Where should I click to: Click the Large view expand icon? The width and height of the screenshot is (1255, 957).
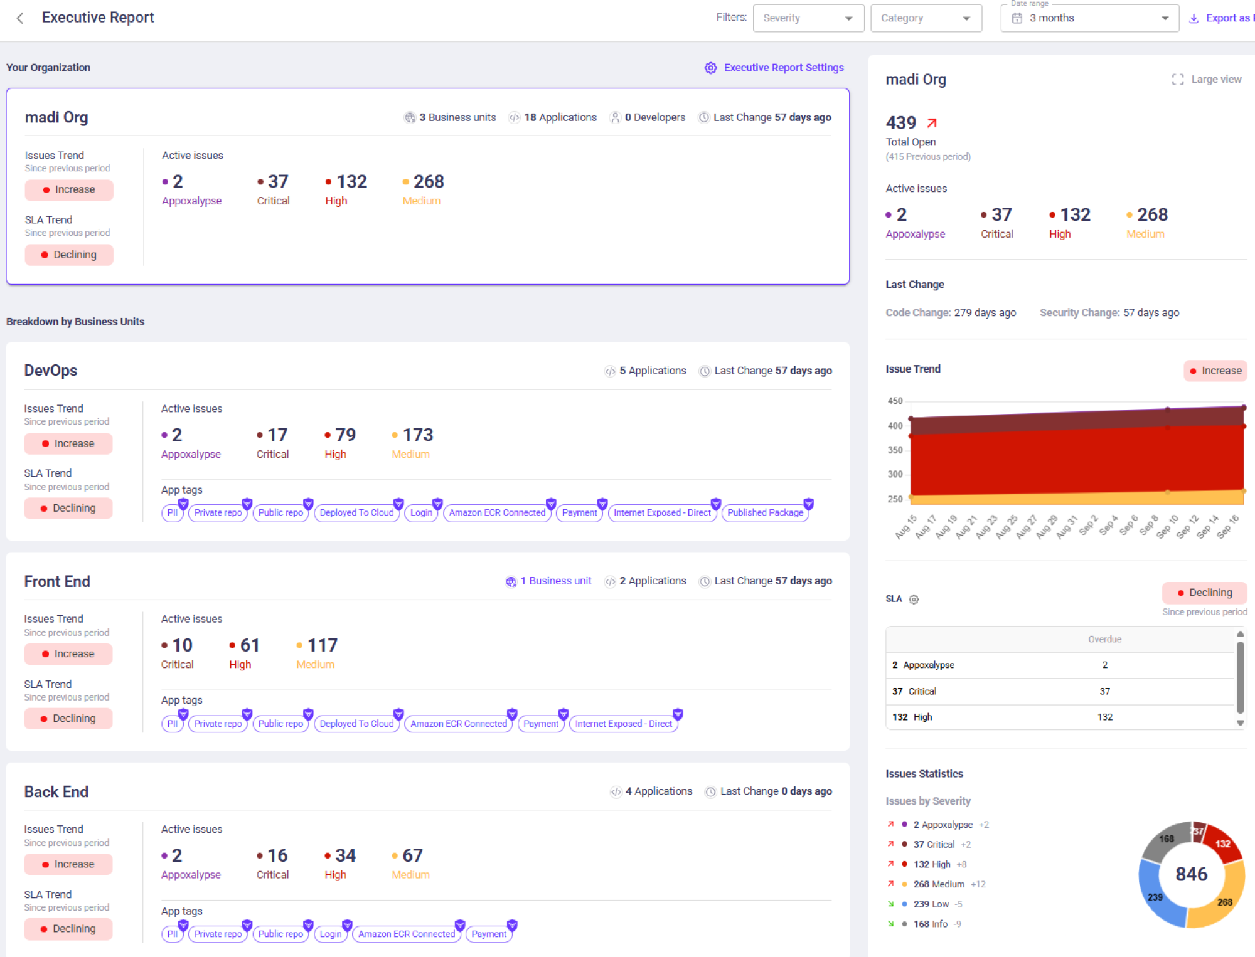click(x=1177, y=80)
